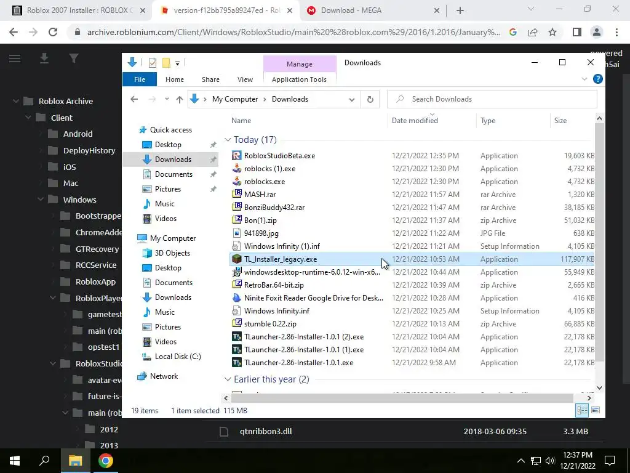Open Chrome side panel icon
This screenshot has height=473, width=630.
tap(577, 32)
